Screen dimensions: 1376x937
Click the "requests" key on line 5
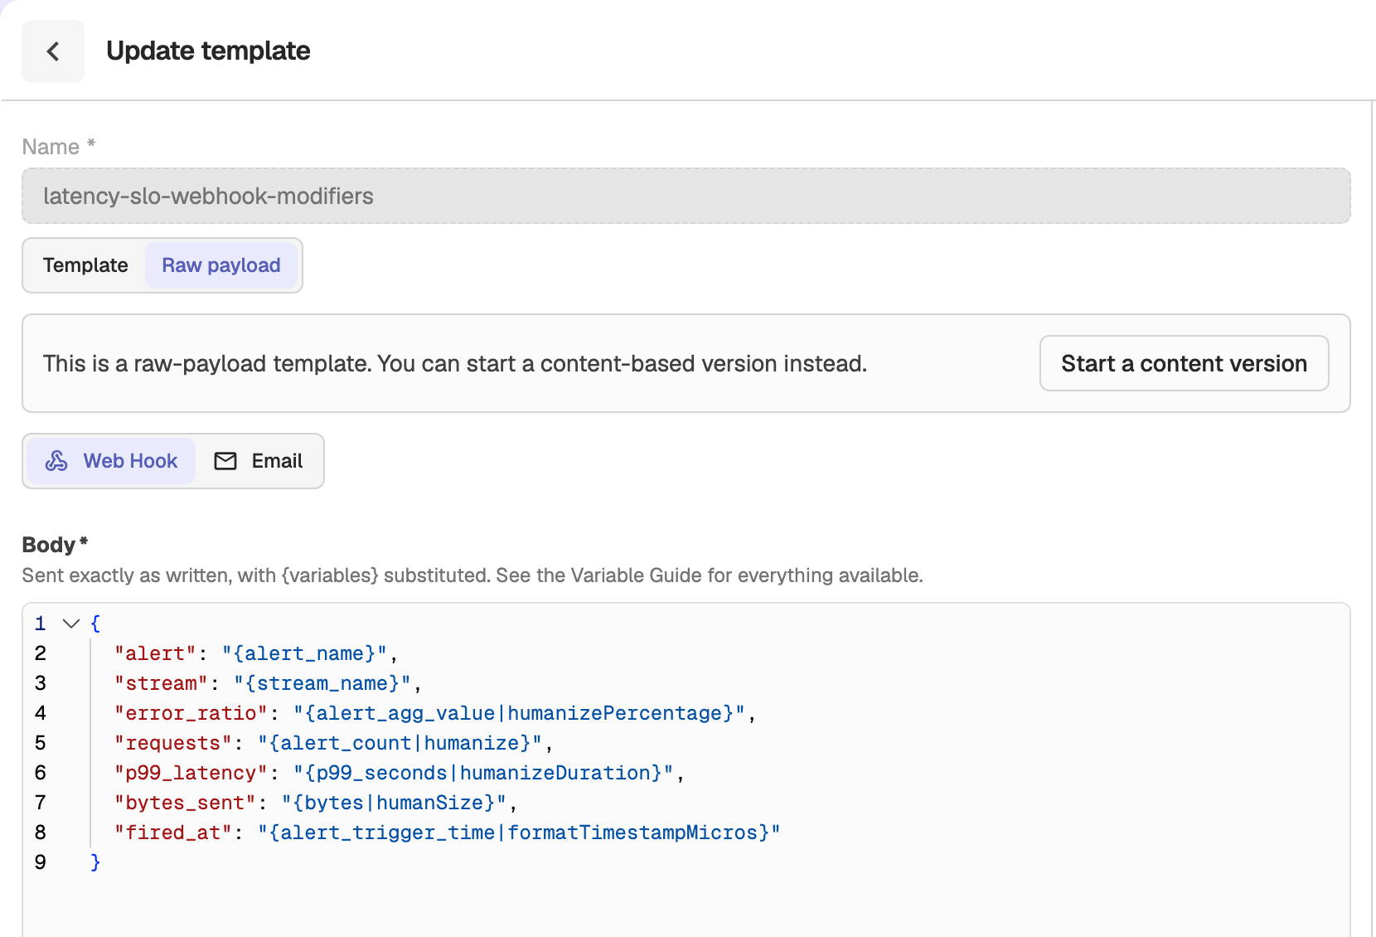click(172, 743)
